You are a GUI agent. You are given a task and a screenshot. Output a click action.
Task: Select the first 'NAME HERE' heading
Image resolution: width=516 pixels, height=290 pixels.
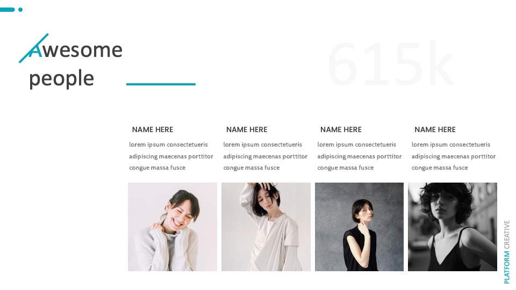click(x=152, y=129)
